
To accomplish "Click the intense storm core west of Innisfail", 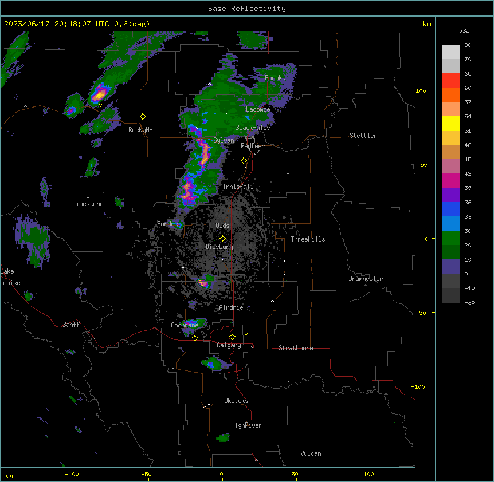I will pyautogui.click(x=189, y=191).
